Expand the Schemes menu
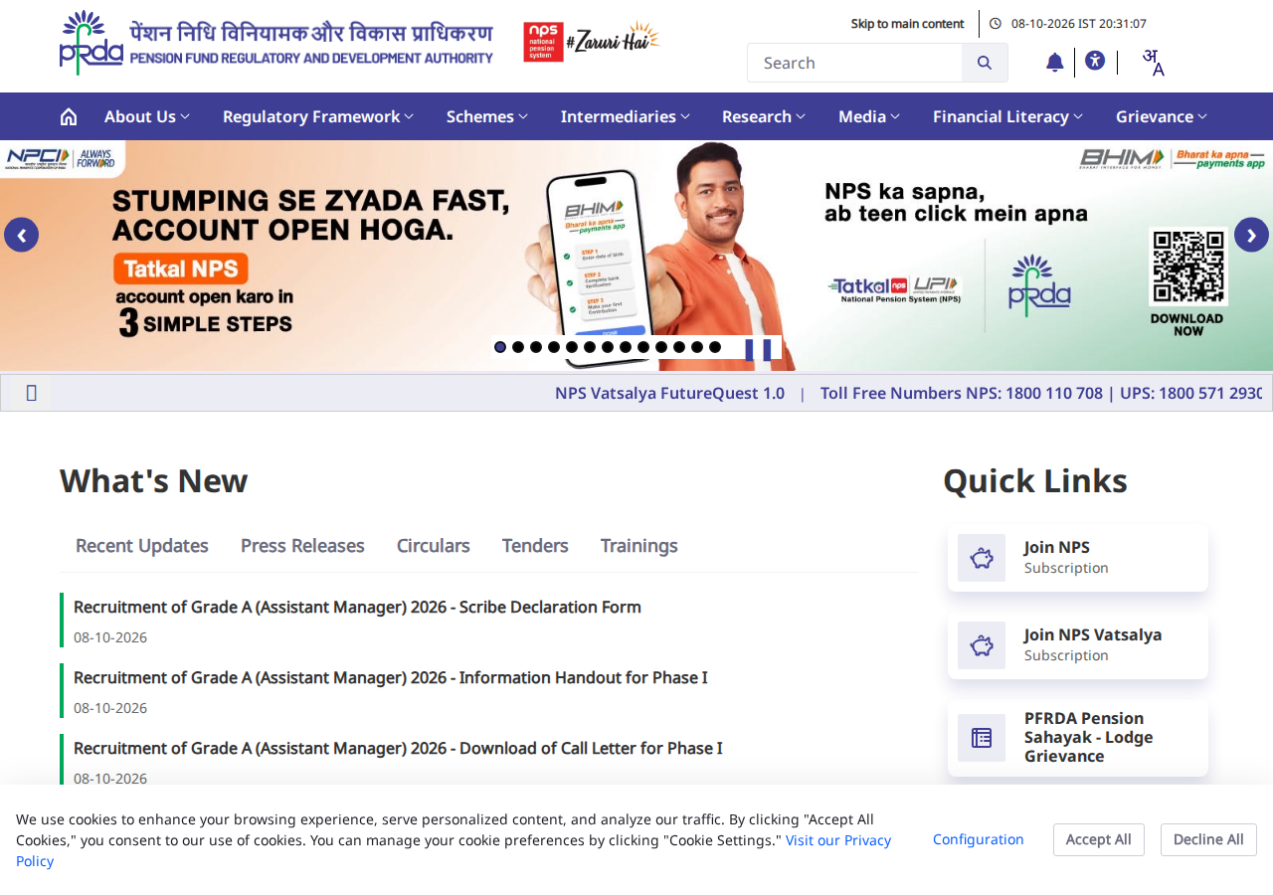The height and width of the screenshot is (895, 1273). [487, 116]
